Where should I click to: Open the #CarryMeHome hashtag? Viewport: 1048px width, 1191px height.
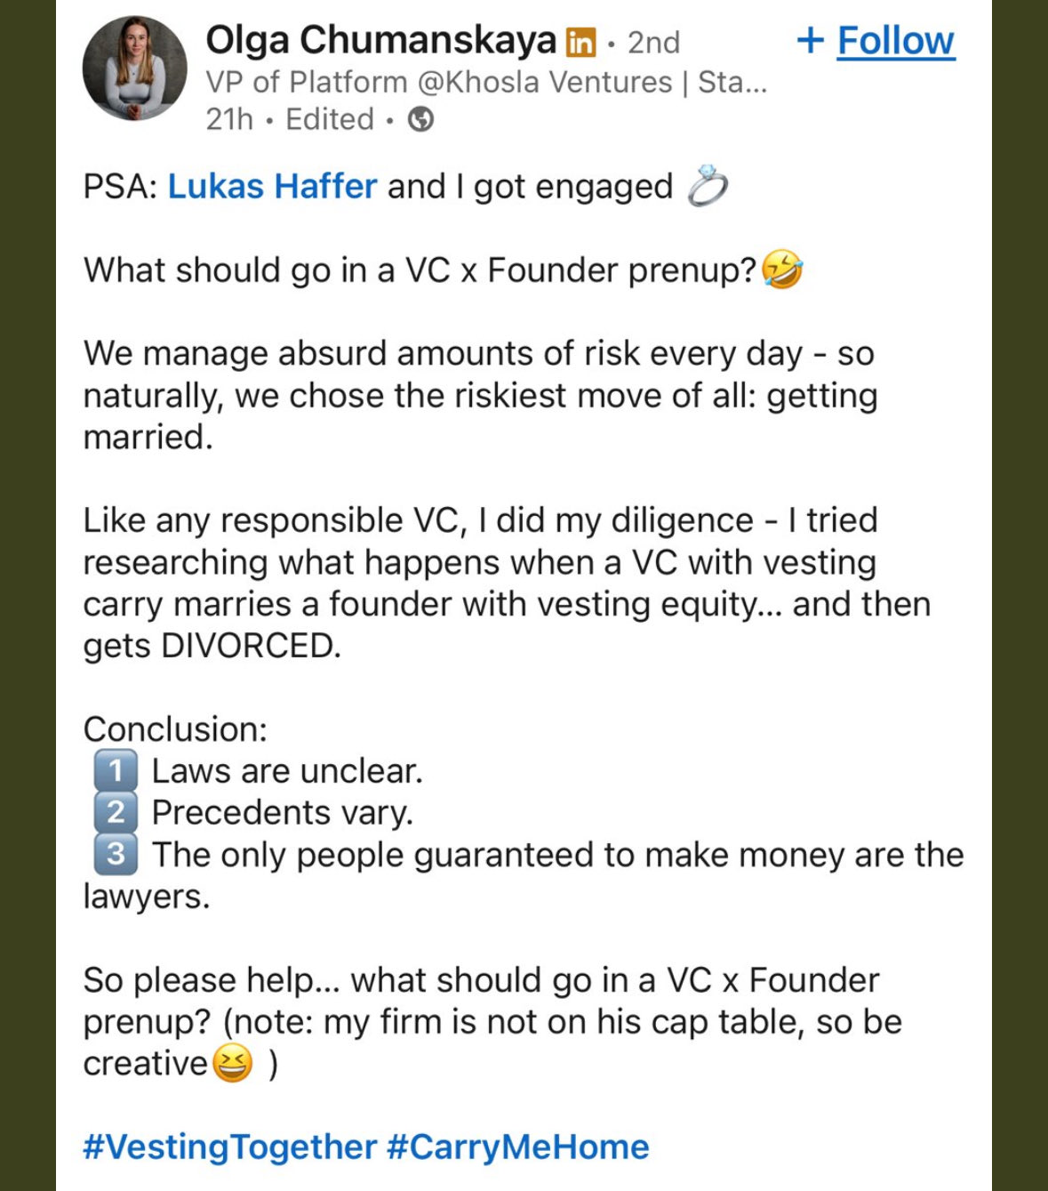click(518, 1147)
